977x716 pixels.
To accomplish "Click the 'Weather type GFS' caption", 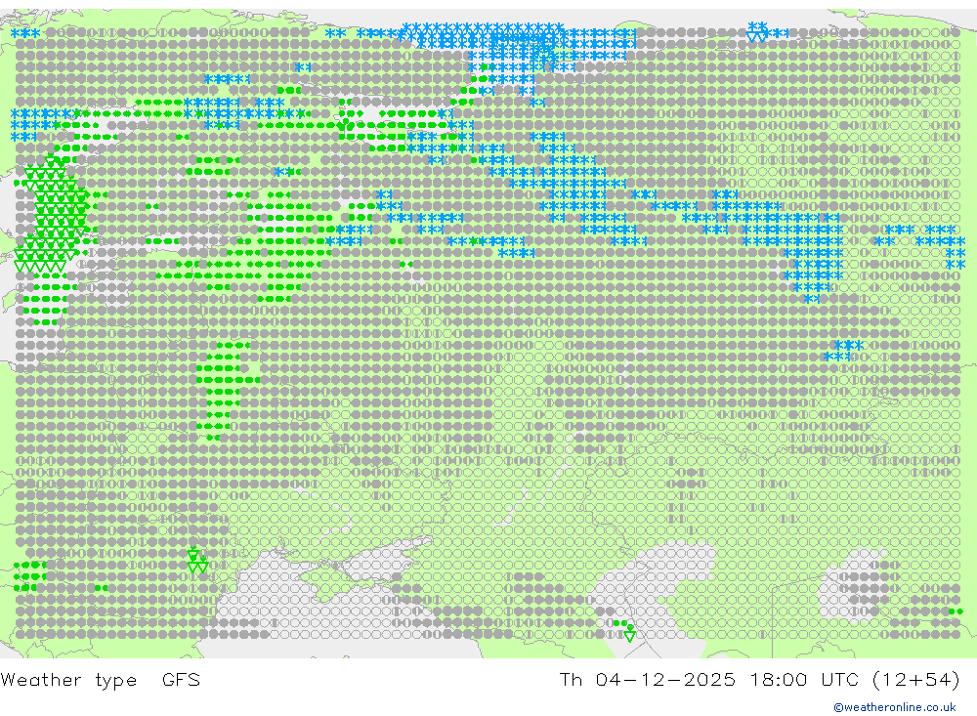I will 101,680.
